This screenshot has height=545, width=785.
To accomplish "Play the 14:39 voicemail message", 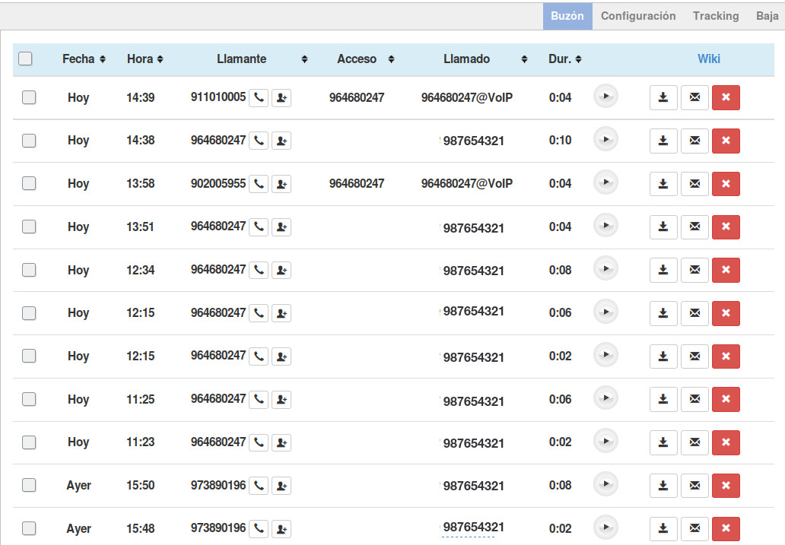I will 605,97.
